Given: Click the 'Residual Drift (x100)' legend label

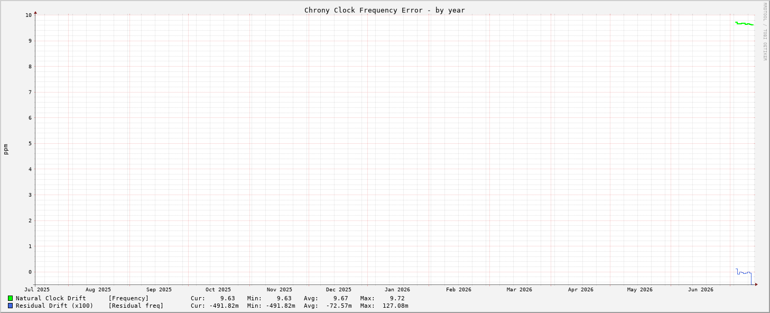Looking at the screenshot, I should click(x=54, y=306).
